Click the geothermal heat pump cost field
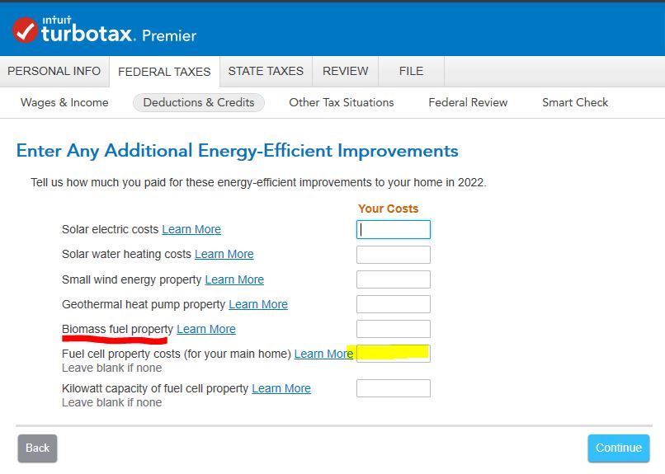Image resolution: width=665 pixels, height=474 pixels. coord(394,304)
